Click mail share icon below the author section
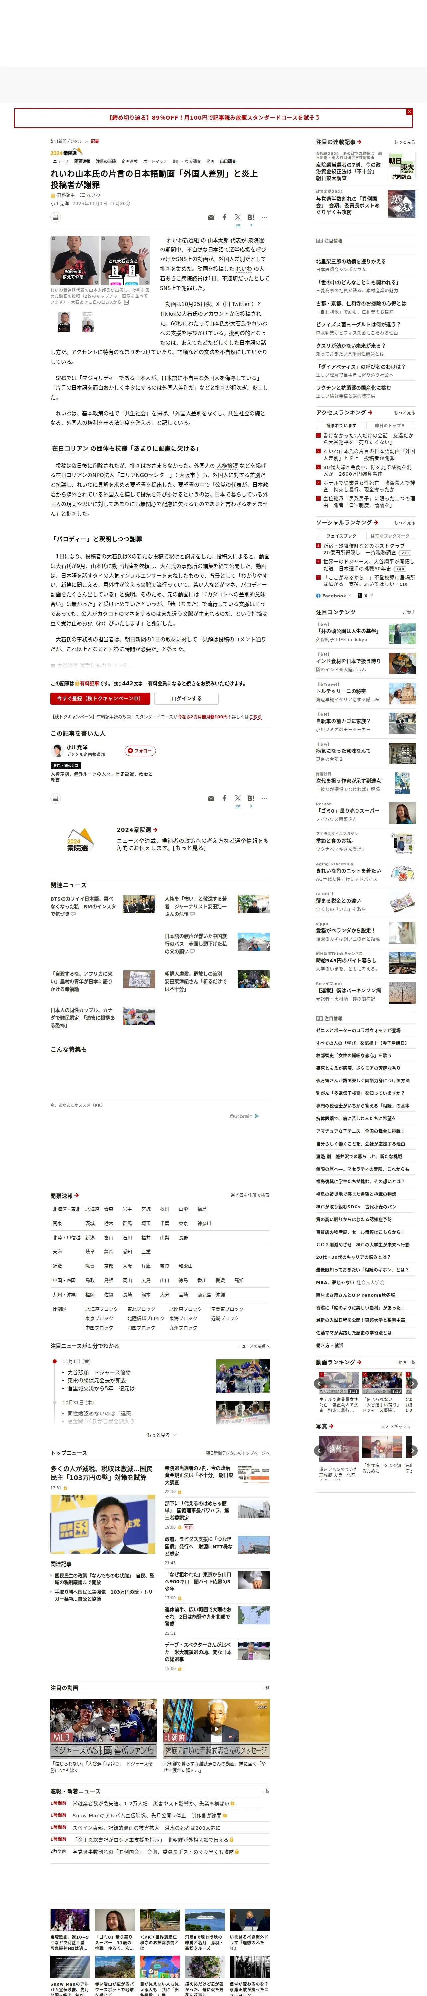The height and width of the screenshot is (1996, 427). 212,798
